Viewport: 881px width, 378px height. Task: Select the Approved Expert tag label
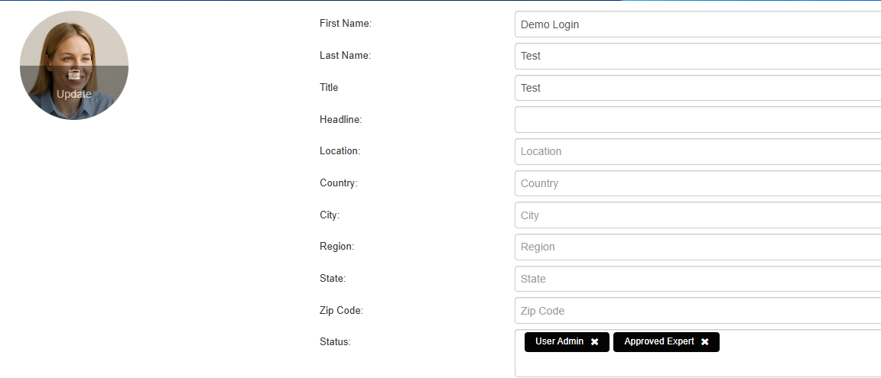(x=658, y=341)
